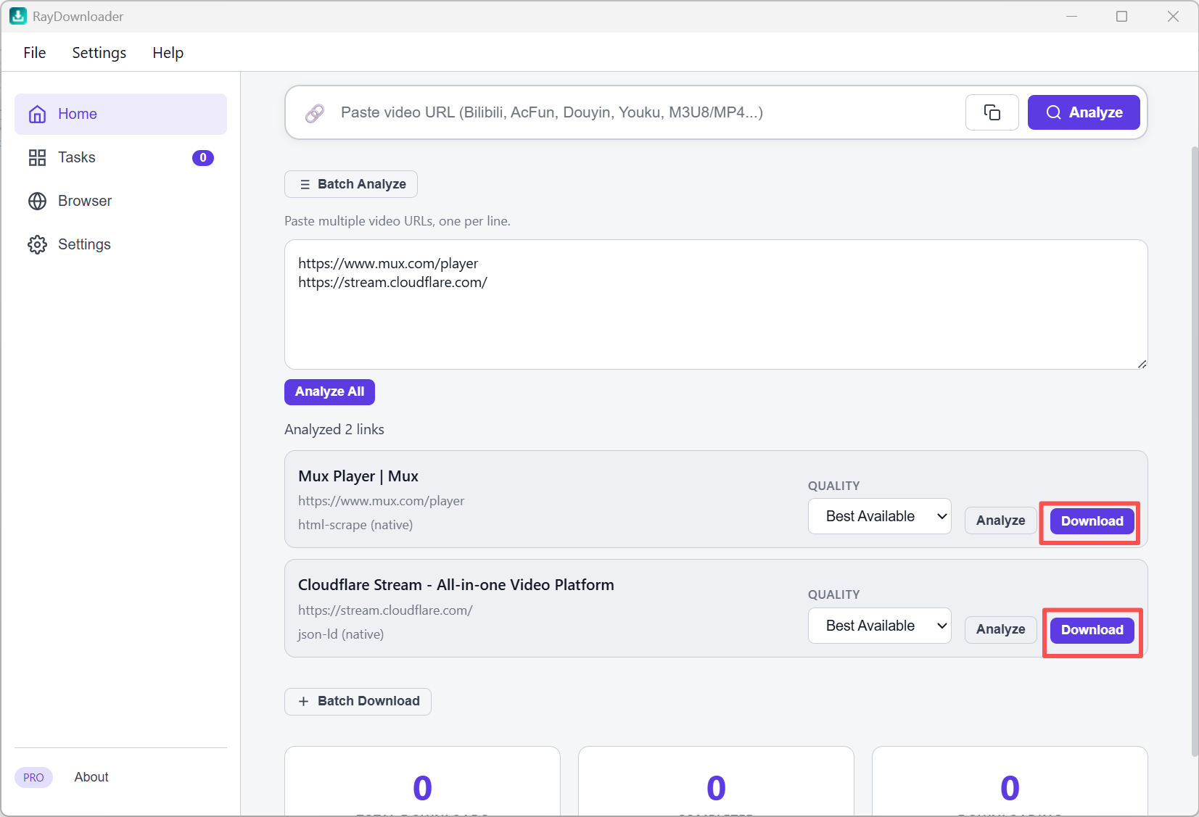Toggle the Batch Analyze section

tap(351, 184)
